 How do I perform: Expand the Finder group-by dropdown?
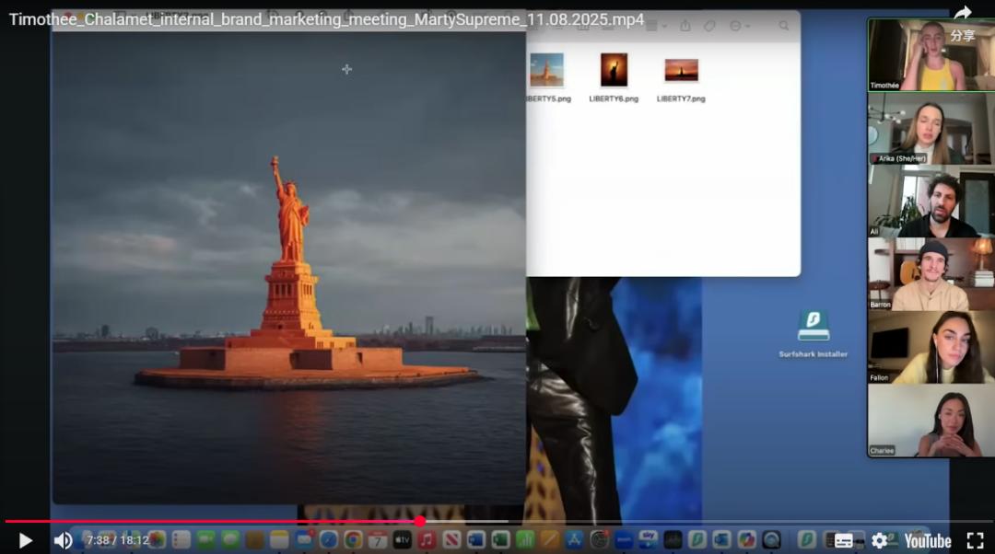(x=656, y=26)
